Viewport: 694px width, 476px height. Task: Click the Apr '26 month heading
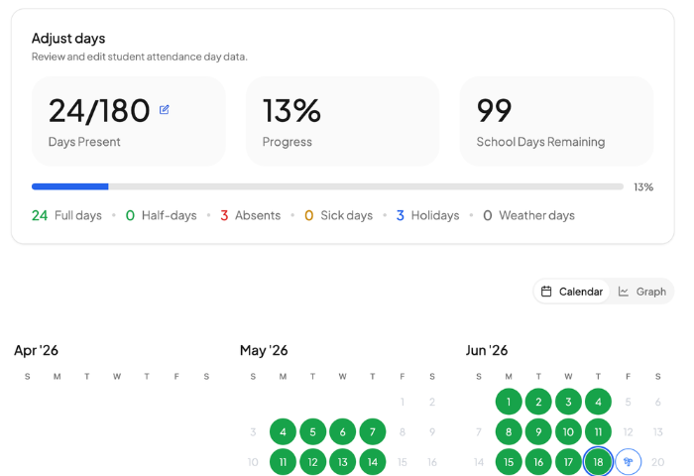click(36, 350)
